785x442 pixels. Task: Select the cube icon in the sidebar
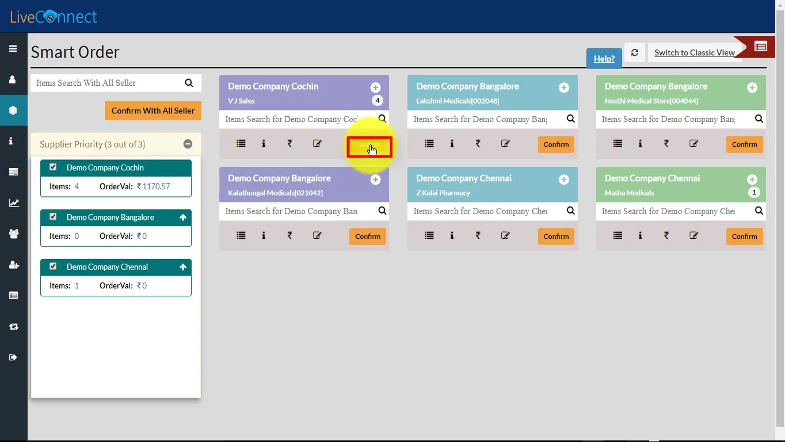(x=13, y=110)
